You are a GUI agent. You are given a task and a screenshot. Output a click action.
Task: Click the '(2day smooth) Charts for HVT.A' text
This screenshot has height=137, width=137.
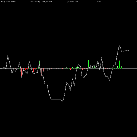[41, 2]
